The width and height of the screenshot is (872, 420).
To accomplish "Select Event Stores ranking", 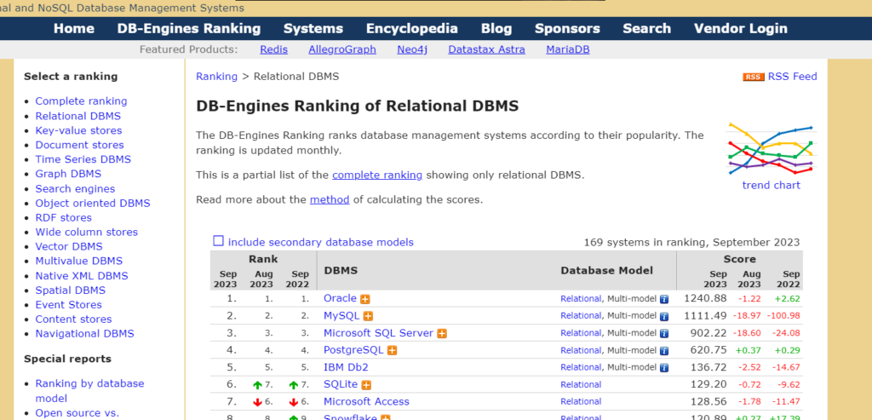I will [68, 305].
